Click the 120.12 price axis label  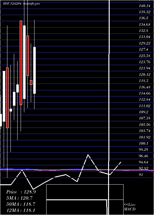point(145,74)
